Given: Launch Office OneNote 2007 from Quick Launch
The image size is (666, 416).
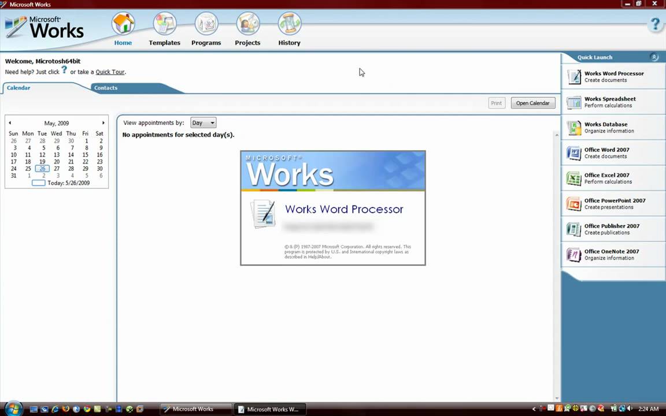Looking at the screenshot, I should [x=613, y=255].
